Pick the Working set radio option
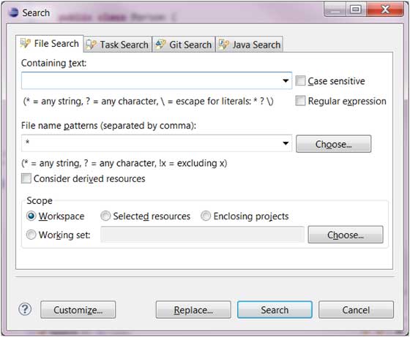410x337 pixels. pos(31,235)
